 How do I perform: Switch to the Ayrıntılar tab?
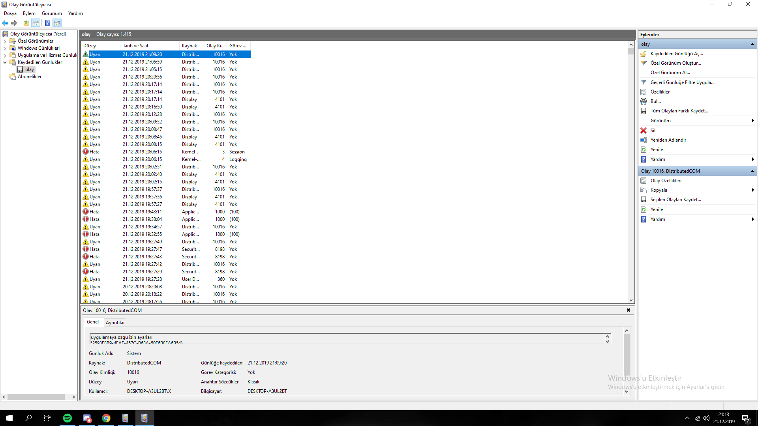pyautogui.click(x=115, y=323)
